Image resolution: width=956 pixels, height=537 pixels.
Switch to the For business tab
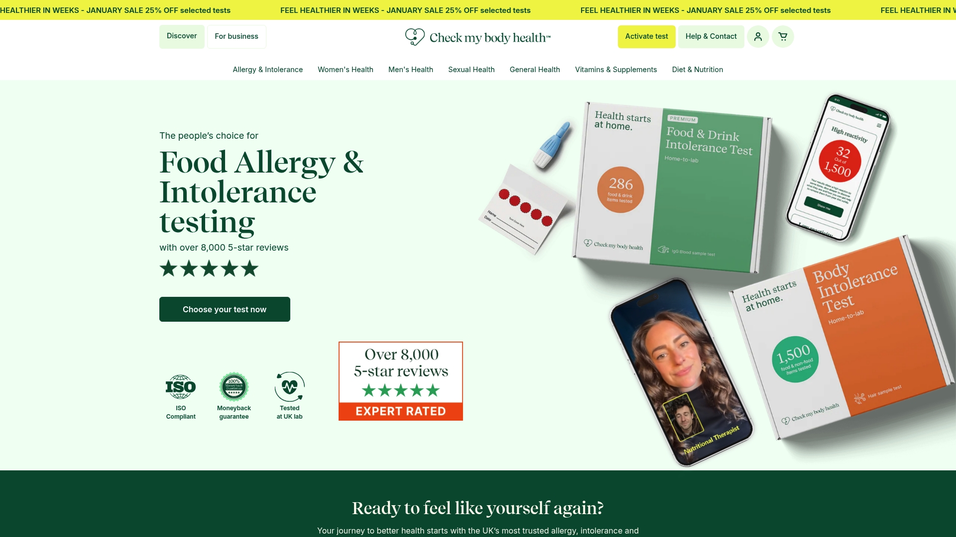(237, 37)
